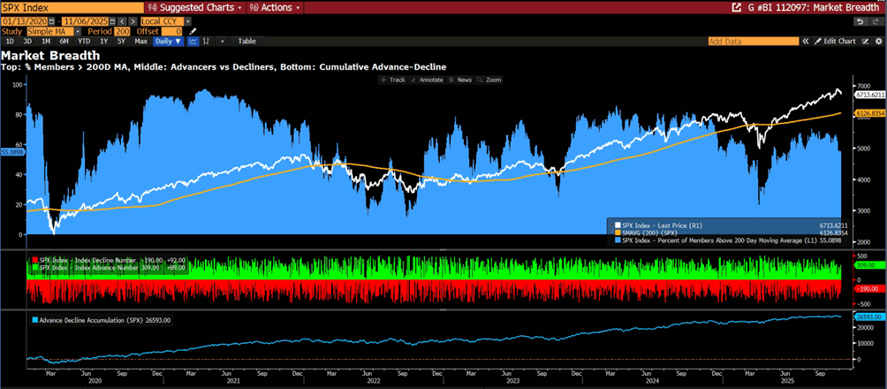The height and width of the screenshot is (389, 887).
Task: Click the Offset field showing 0
Action: 172,31
